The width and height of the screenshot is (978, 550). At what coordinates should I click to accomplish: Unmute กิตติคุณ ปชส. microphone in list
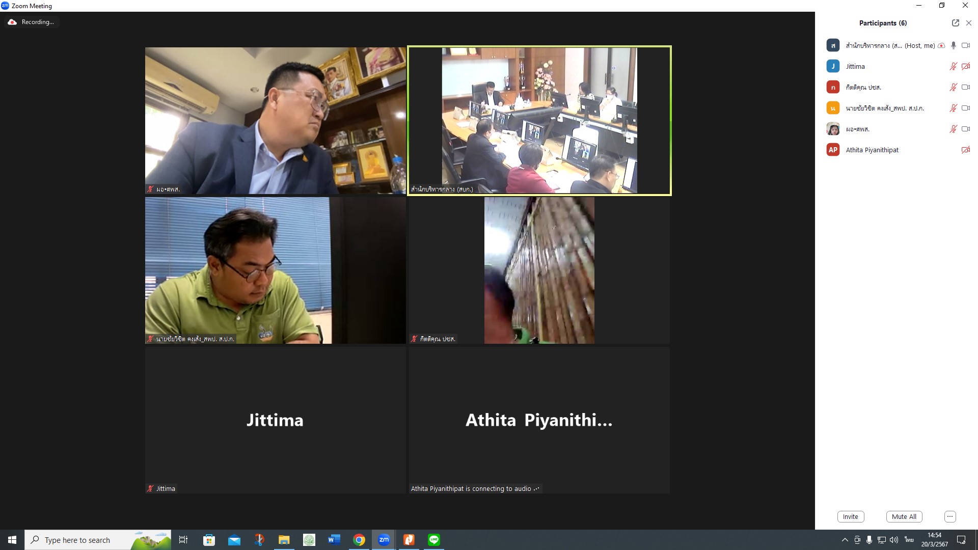953,87
